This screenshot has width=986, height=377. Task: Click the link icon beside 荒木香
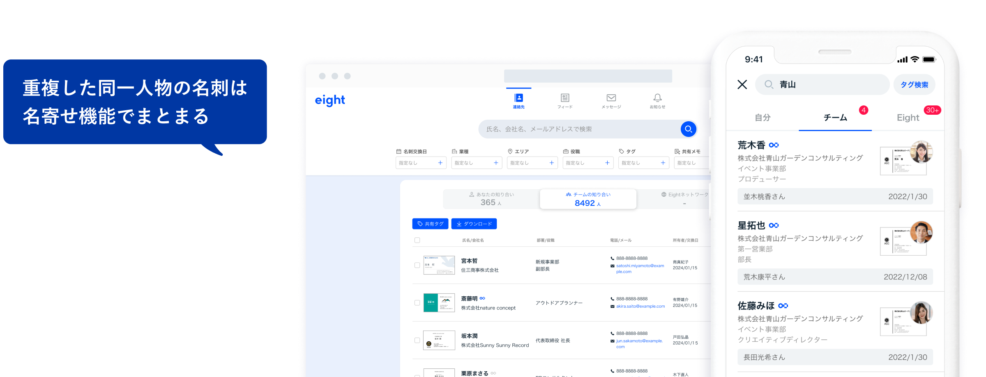click(774, 145)
